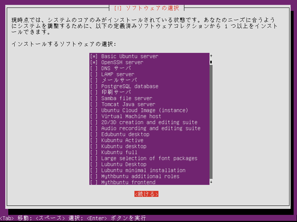Image resolution: width=297 pixels, height=222 pixels.
Task: Click the "LAMP server" label text
Action: point(118,74)
